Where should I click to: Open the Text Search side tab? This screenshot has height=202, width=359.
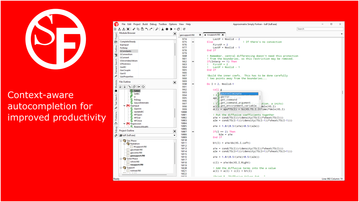116,102
